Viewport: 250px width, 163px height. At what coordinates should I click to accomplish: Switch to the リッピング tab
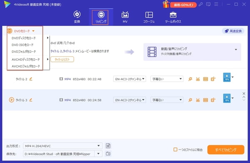point(101,17)
